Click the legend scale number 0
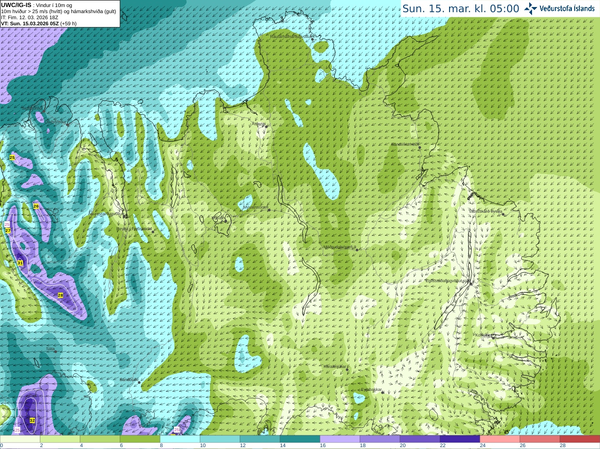This screenshot has height=449, width=600. click(1, 446)
